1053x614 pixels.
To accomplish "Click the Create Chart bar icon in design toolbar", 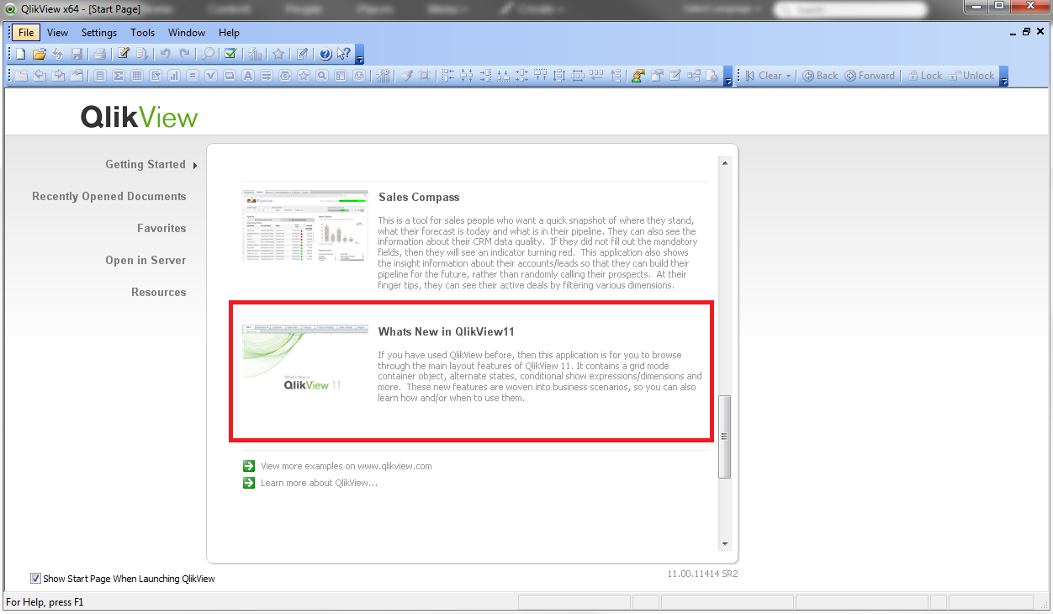I will [x=175, y=76].
